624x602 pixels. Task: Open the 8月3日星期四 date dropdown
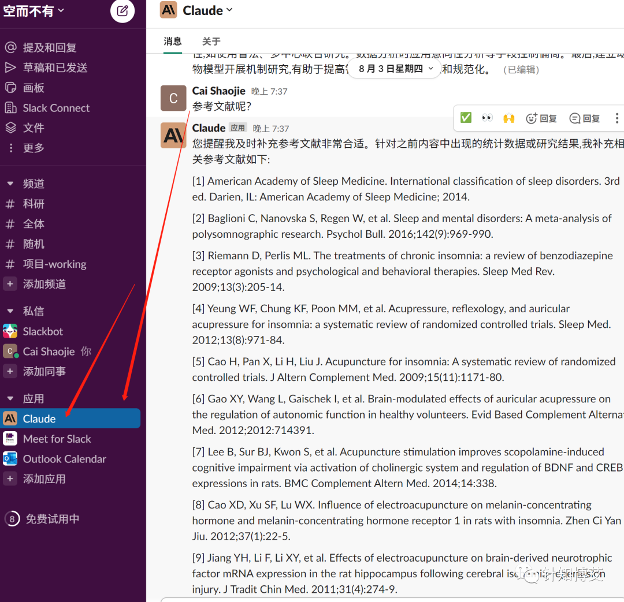click(395, 69)
